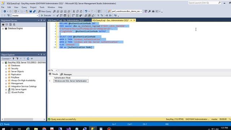Click the Copy icon in toolbar
231x130 pixels.
(78, 11)
